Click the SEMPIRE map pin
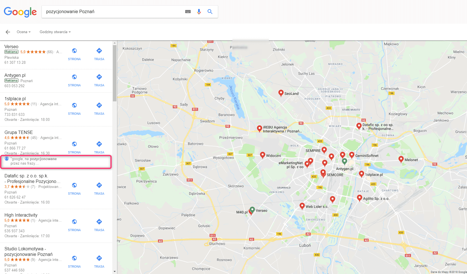The height and width of the screenshot is (274, 467). pos(324,150)
